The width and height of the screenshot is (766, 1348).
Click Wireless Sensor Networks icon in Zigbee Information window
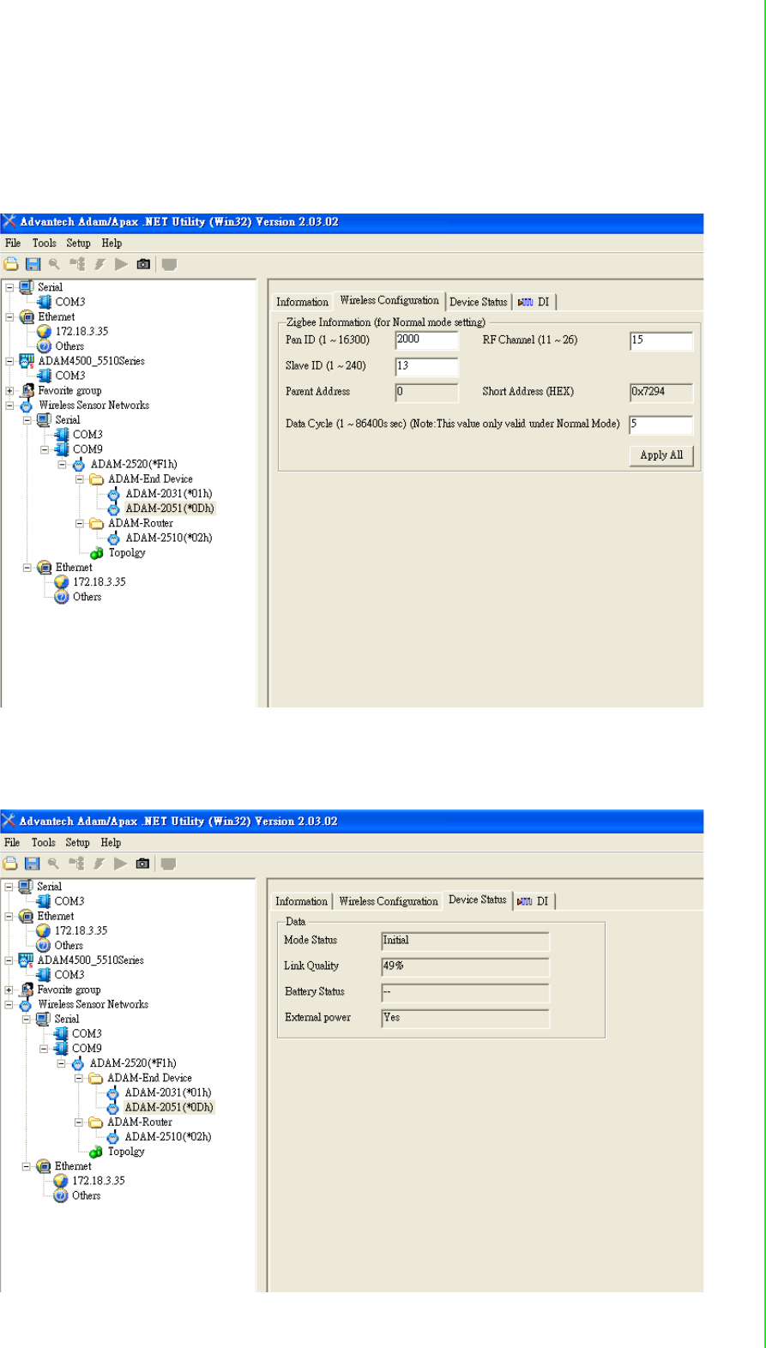(27, 405)
